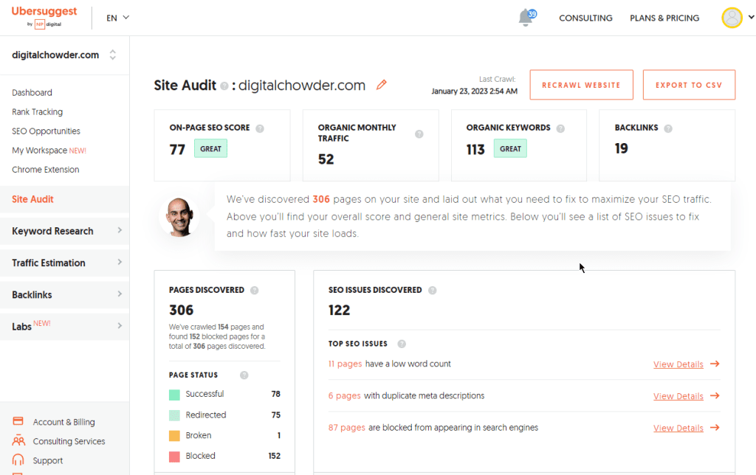Click the Consulting Services people icon

pyautogui.click(x=18, y=440)
